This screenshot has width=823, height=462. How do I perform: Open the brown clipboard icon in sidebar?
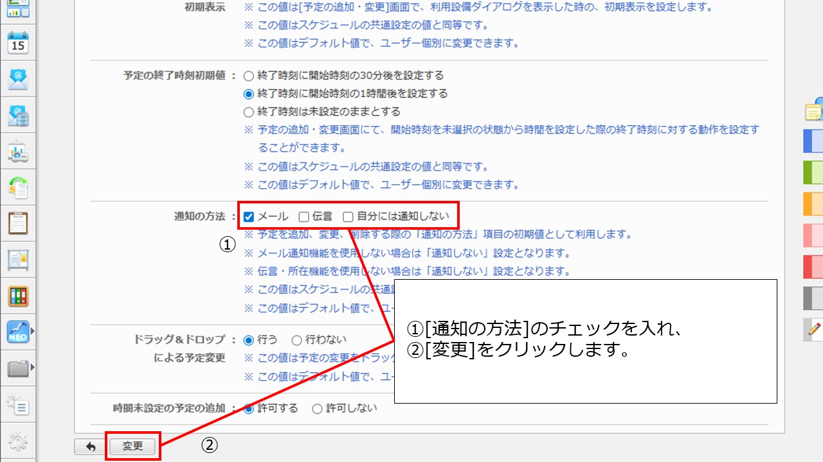tap(18, 223)
